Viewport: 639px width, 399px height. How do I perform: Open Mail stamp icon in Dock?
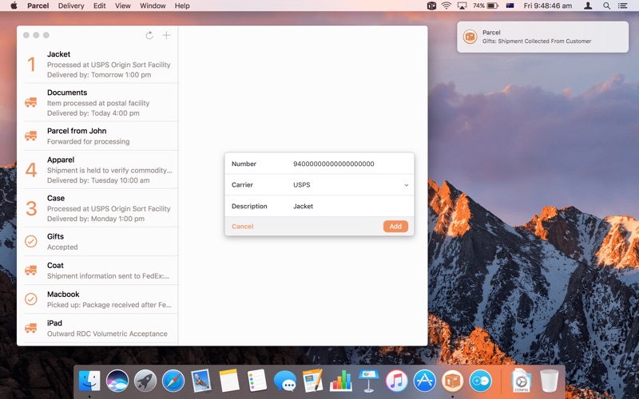click(x=201, y=381)
